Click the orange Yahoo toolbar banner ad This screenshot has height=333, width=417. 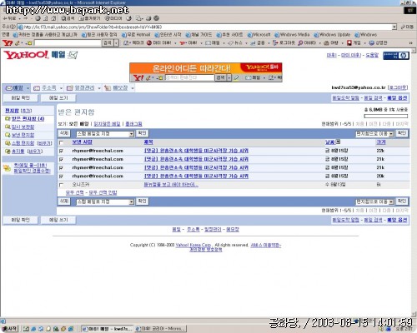click(206, 72)
